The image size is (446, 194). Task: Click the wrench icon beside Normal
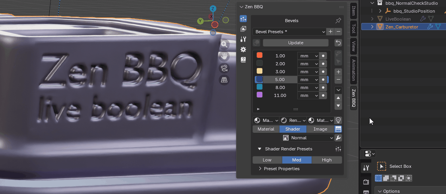(x=338, y=138)
